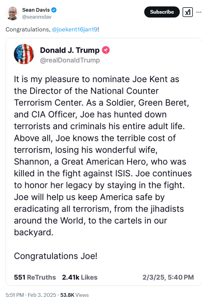Subscribe to Sean Davis
Image resolution: width=202 pixels, height=297 pixels.
pyautogui.click(x=162, y=12)
